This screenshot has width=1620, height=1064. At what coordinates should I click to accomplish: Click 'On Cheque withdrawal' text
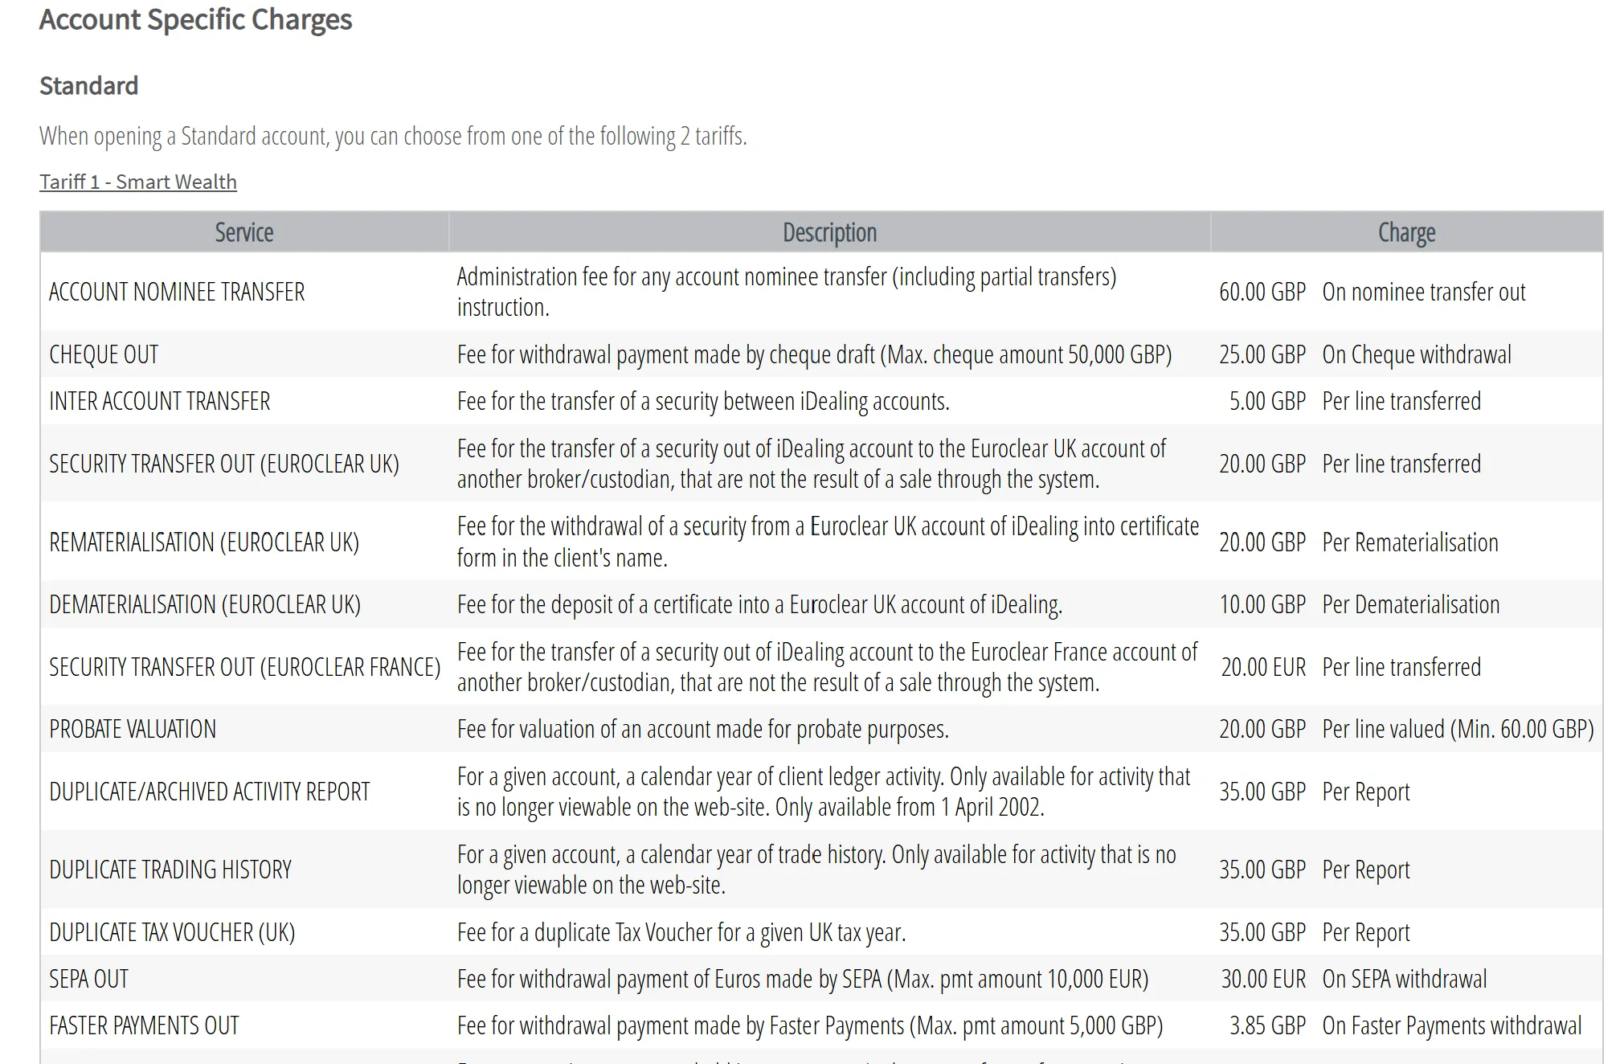[1417, 354]
